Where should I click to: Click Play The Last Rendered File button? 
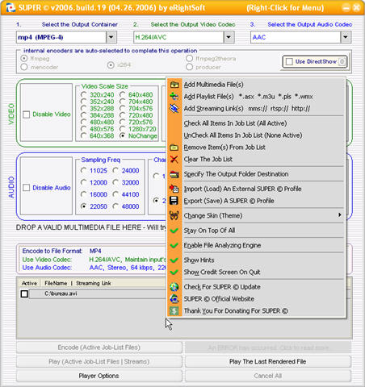tap(268, 361)
